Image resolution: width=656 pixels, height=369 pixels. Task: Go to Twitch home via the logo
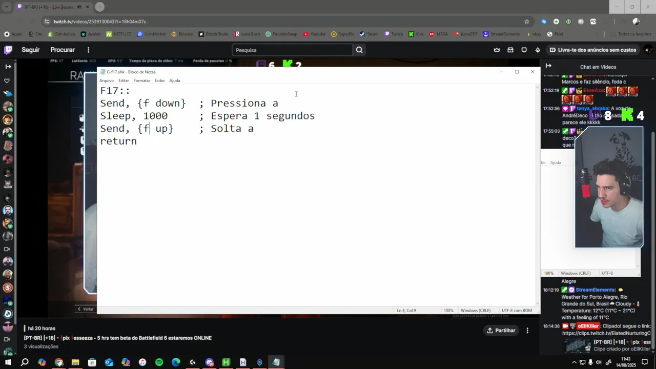click(x=8, y=50)
